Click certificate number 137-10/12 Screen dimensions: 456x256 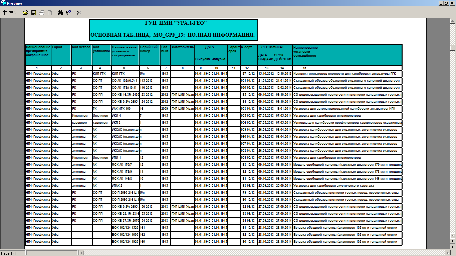[x=248, y=74]
